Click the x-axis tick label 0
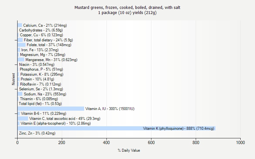 pos(18,142)
